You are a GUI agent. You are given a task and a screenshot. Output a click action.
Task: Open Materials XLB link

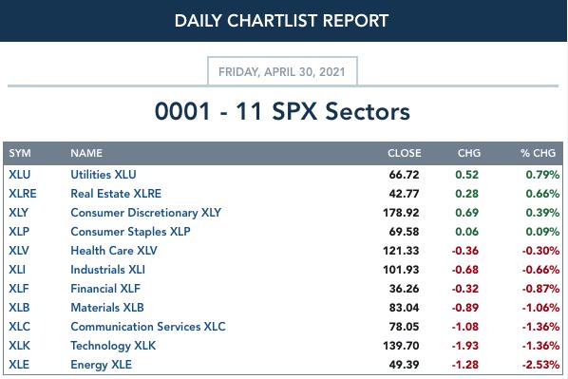(x=107, y=308)
